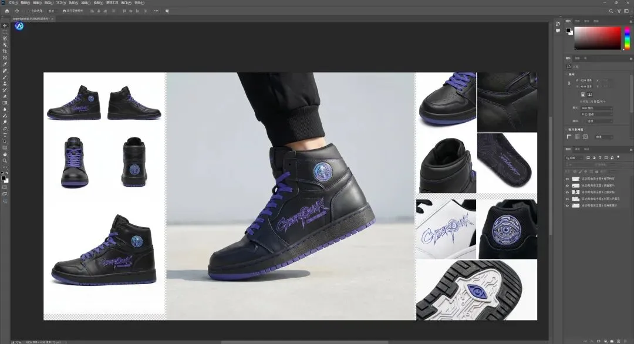The image size is (634, 344).
Task: Switch to the 调整 Adjustments tab
Action: (578, 58)
